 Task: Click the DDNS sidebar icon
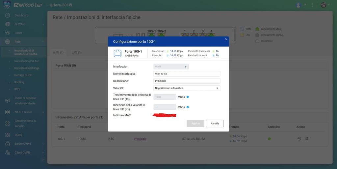(x=7, y=135)
